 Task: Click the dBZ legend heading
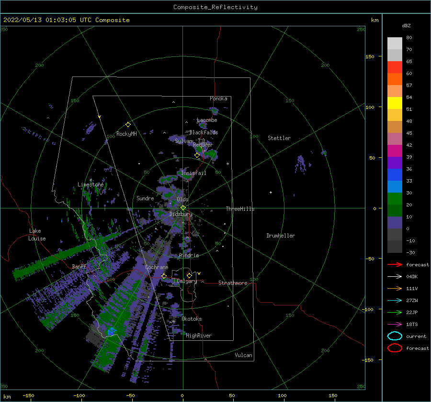point(406,25)
